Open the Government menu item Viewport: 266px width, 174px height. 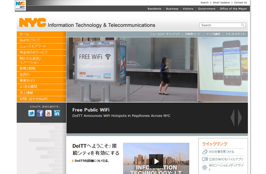pos(207,9)
